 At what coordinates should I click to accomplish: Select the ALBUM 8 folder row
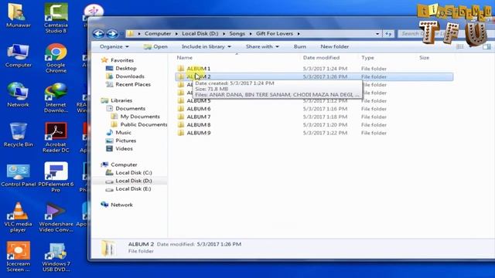tap(314, 125)
